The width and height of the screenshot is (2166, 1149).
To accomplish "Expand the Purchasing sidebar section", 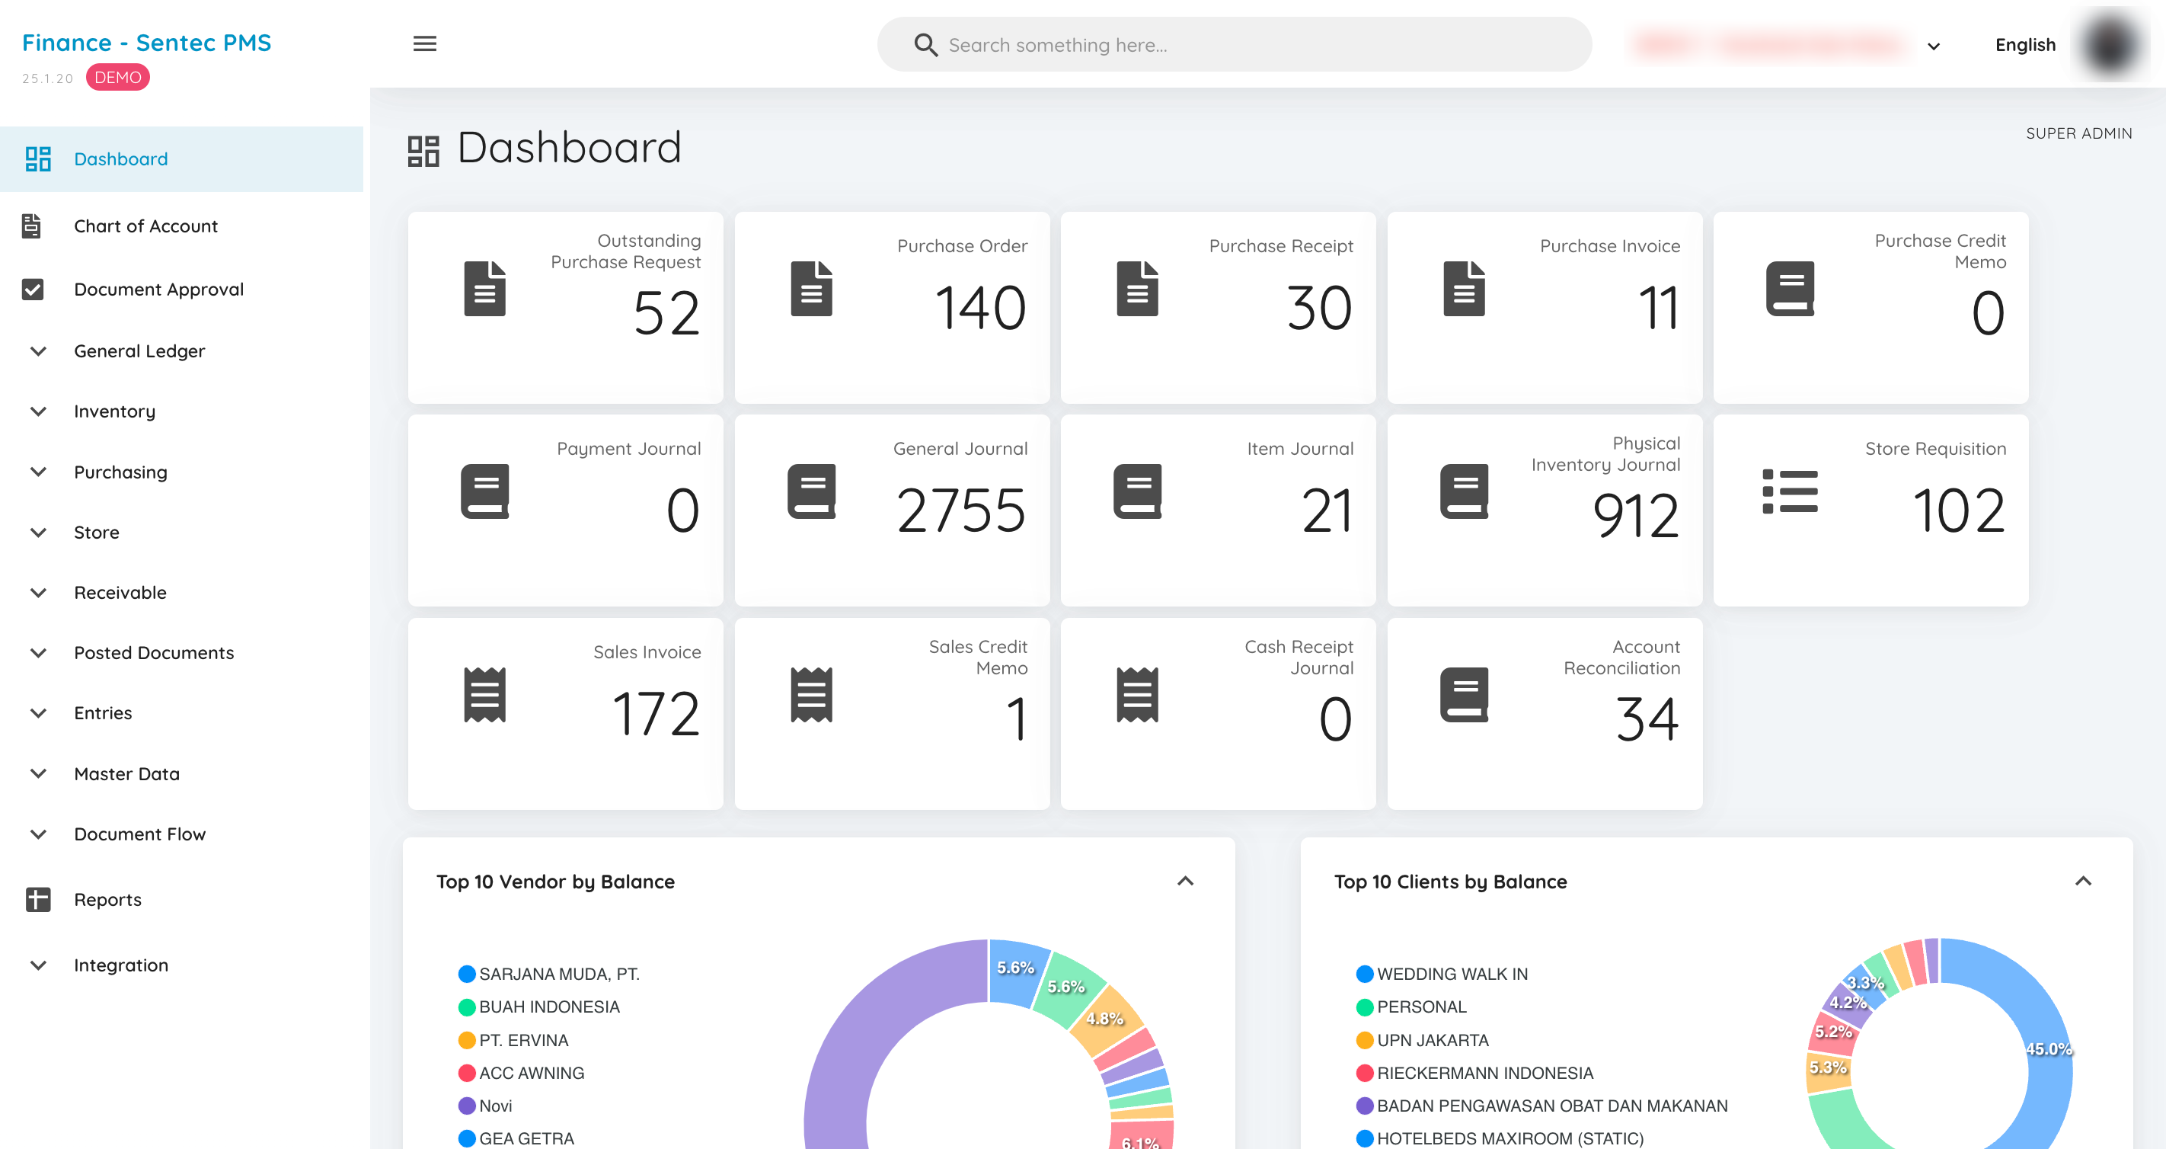I will tap(181, 472).
